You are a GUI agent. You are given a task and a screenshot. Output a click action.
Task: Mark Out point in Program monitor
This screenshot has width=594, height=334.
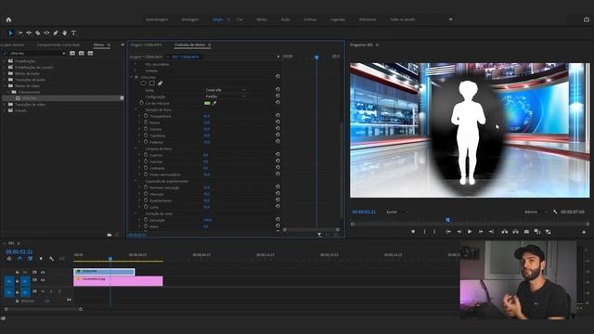coord(434,232)
